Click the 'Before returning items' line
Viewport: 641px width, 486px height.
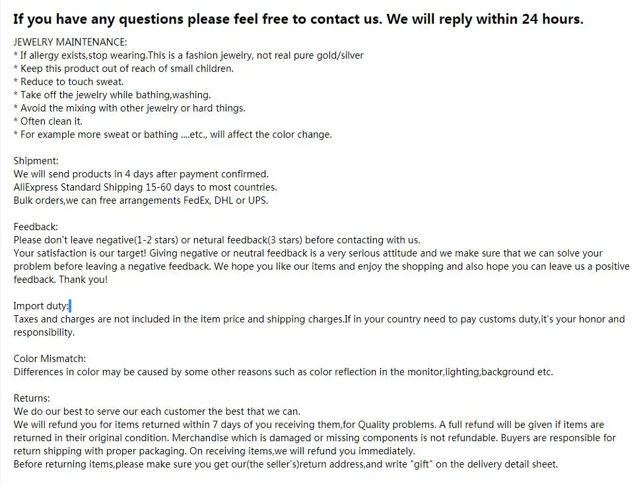(x=286, y=464)
